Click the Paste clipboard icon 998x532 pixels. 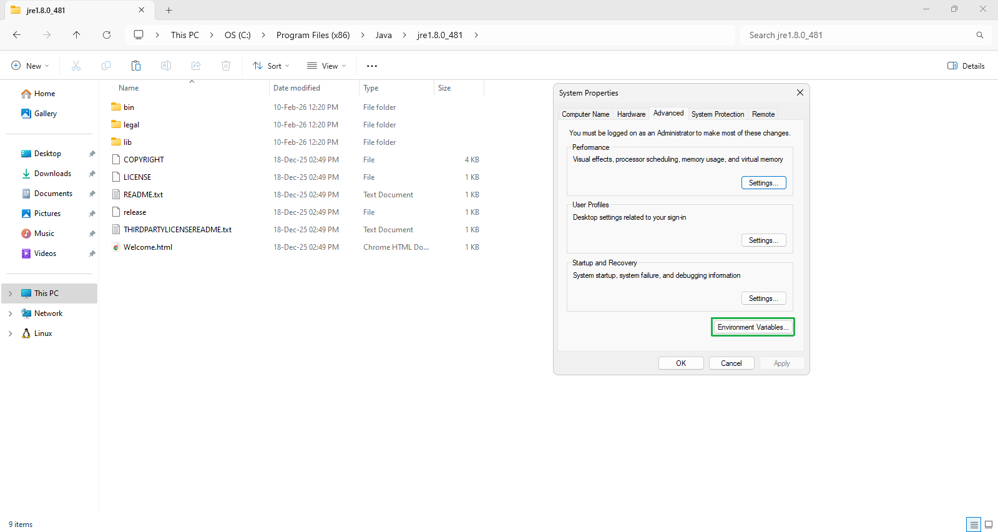[136, 66]
